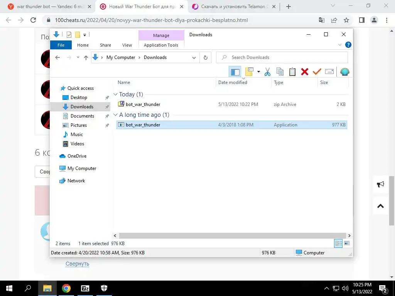Open Explorer recent locations dropdown
Image resolution: width=395 pixels, height=296 pixels.
[78, 57]
